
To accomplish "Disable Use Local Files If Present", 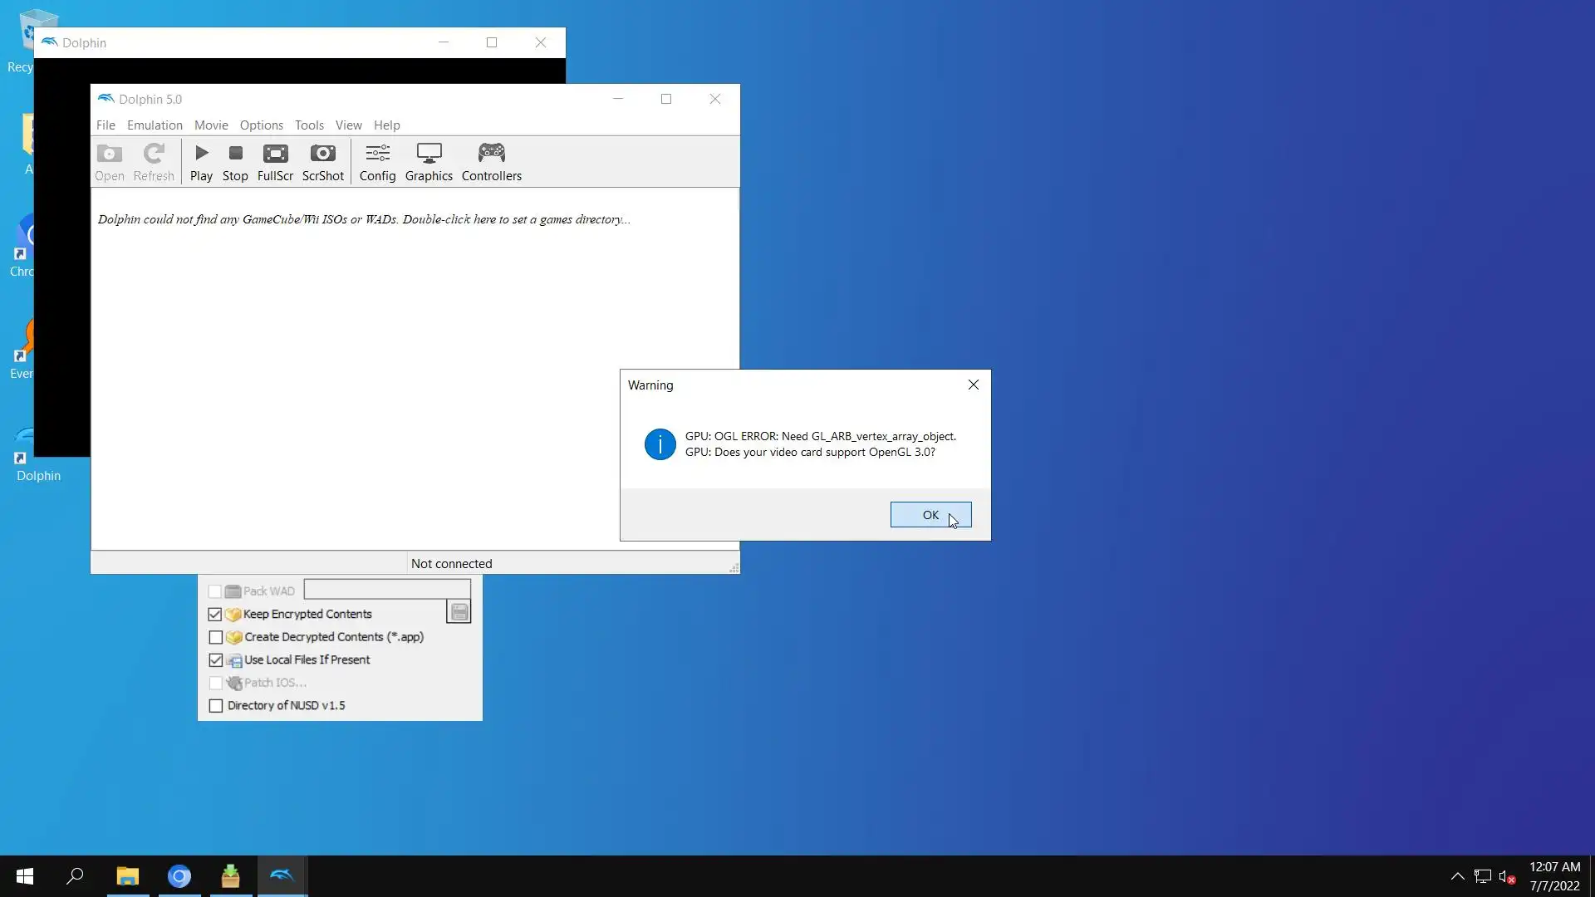I will (216, 660).
